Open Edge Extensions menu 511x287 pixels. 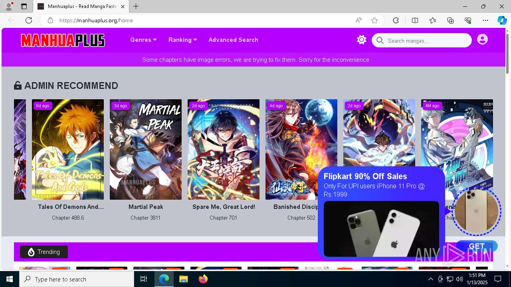[396, 20]
